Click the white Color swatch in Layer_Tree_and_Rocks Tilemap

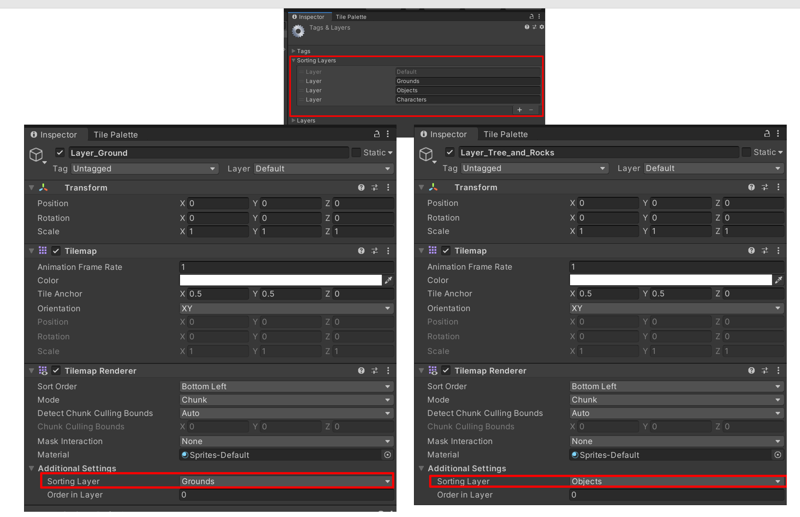pos(670,280)
